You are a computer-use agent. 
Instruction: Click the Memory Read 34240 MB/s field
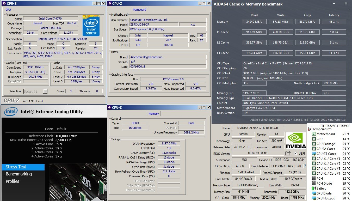pyautogui.click(x=254, y=22)
